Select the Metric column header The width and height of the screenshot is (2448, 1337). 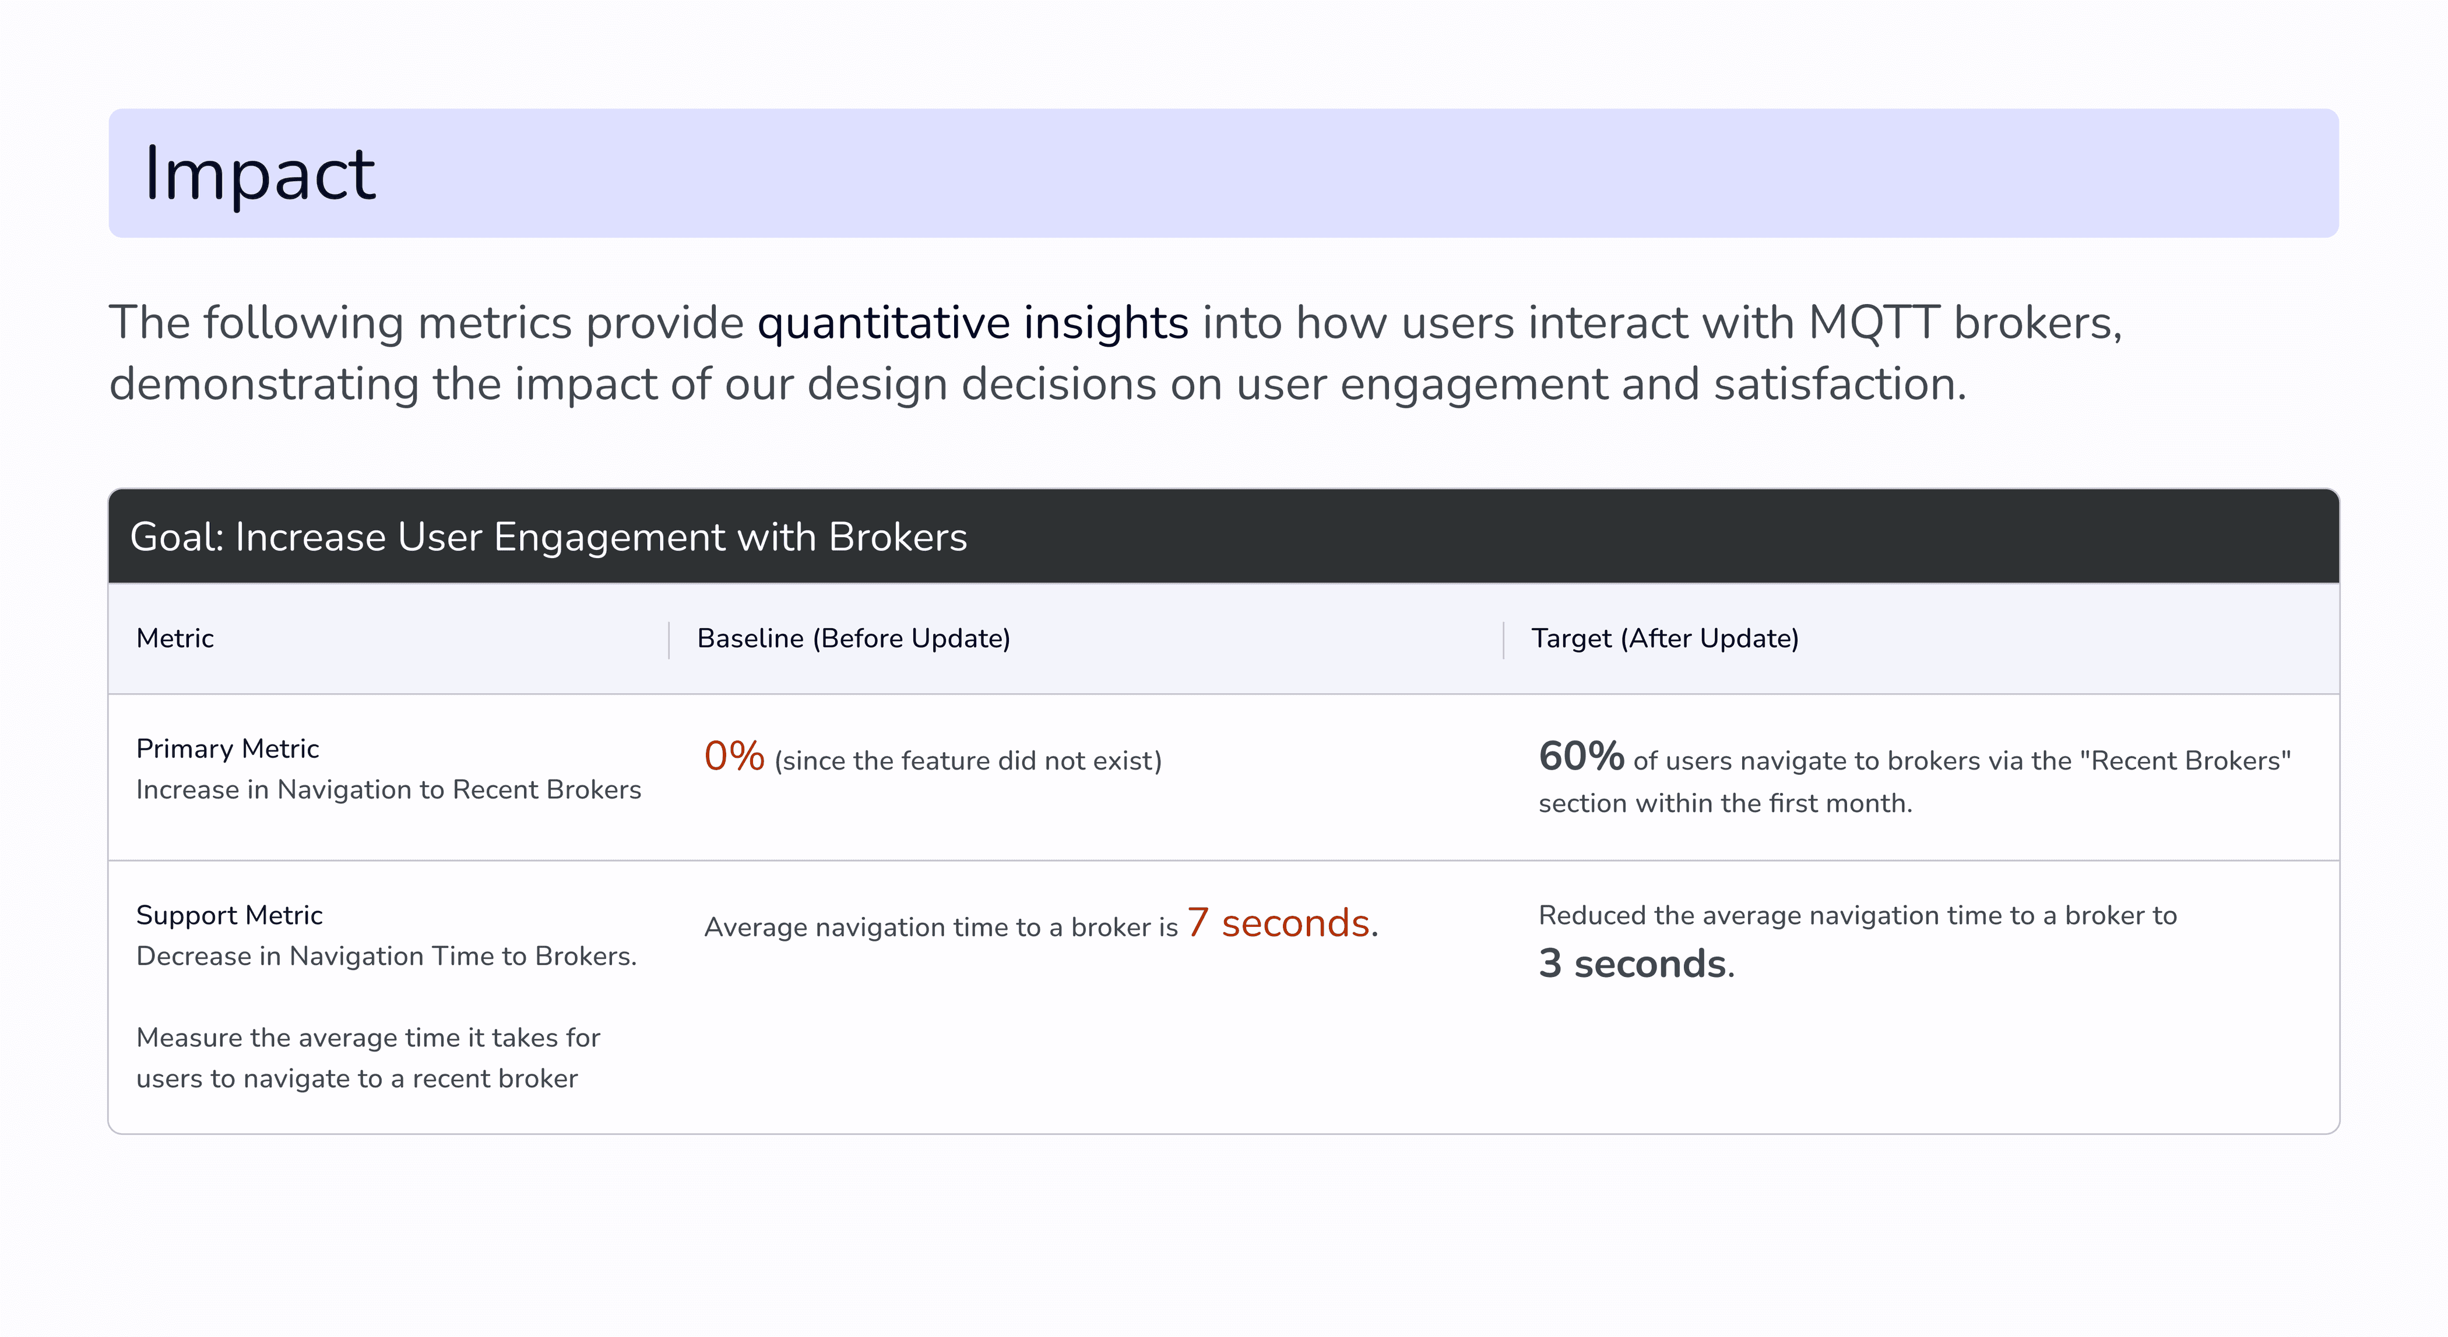pos(175,638)
